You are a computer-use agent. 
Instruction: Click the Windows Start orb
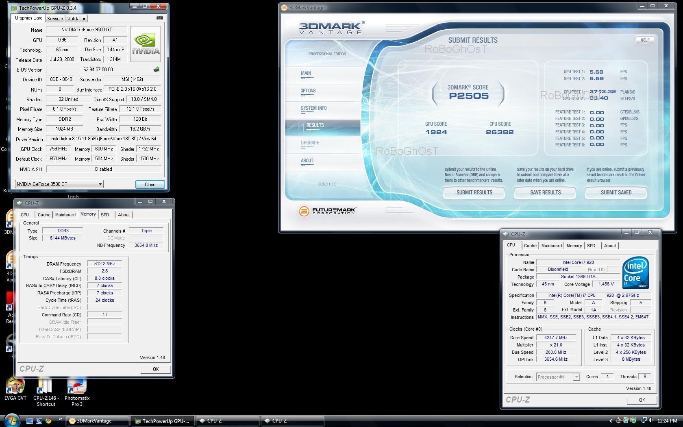11,420
